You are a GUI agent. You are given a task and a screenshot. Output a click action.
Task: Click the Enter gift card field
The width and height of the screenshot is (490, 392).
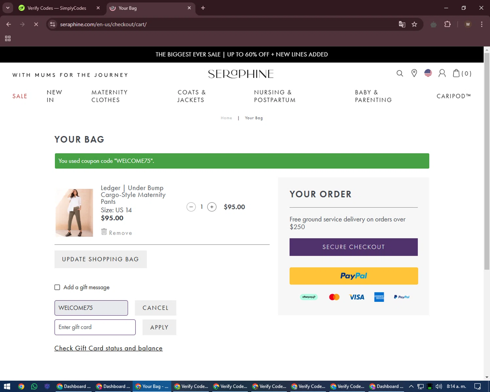tap(95, 327)
